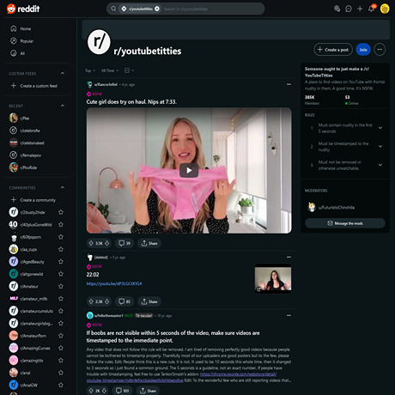The height and width of the screenshot is (395, 395).
Task: Play the video in first post
Action: coord(189,170)
